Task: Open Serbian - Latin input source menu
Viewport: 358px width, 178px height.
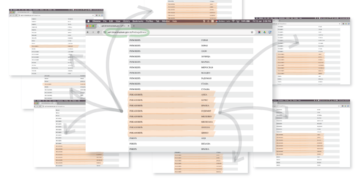Action: click(x=223, y=21)
